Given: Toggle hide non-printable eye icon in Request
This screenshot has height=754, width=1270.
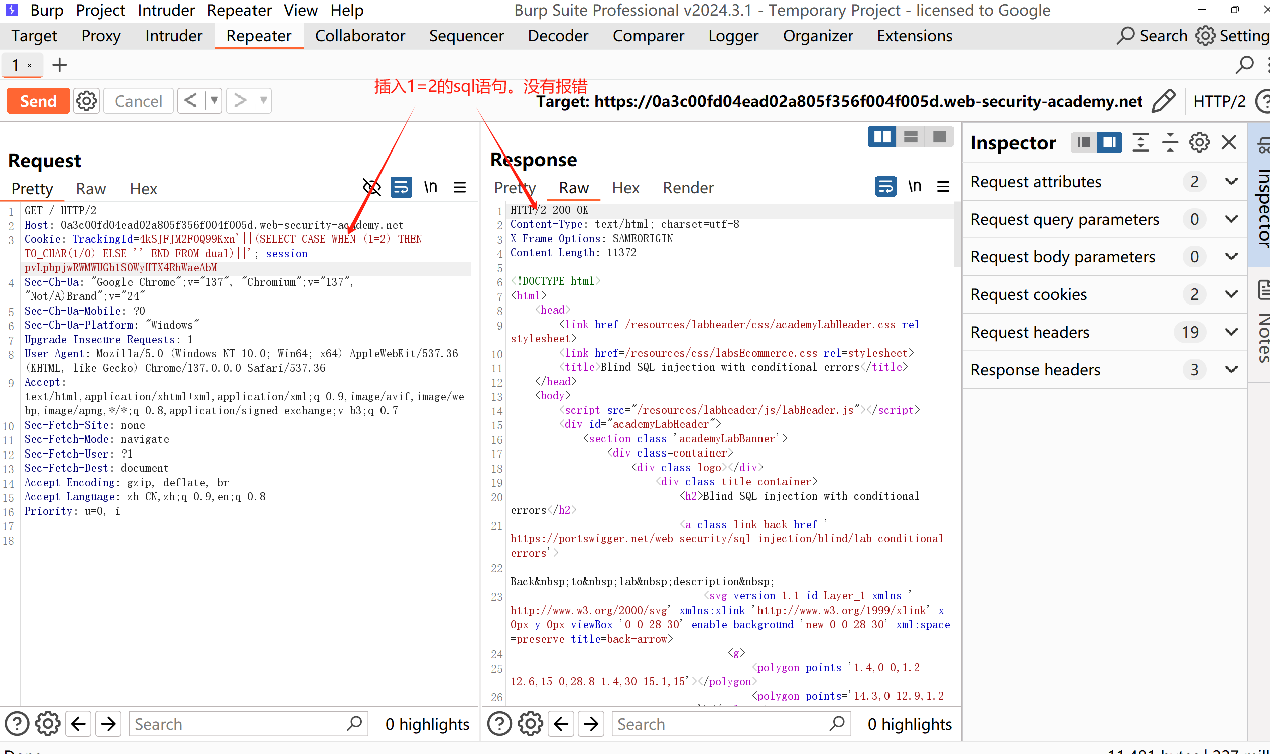Looking at the screenshot, I should point(371,188).
